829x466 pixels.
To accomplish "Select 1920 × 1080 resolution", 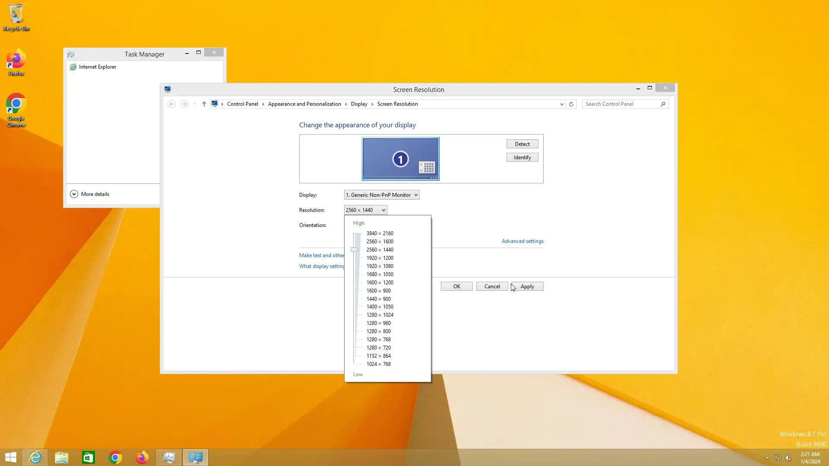I will point(380,266).
